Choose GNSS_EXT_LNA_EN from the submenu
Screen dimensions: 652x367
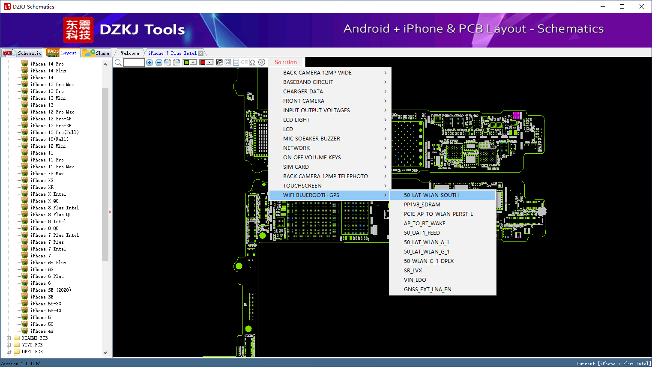click(443, 289)
